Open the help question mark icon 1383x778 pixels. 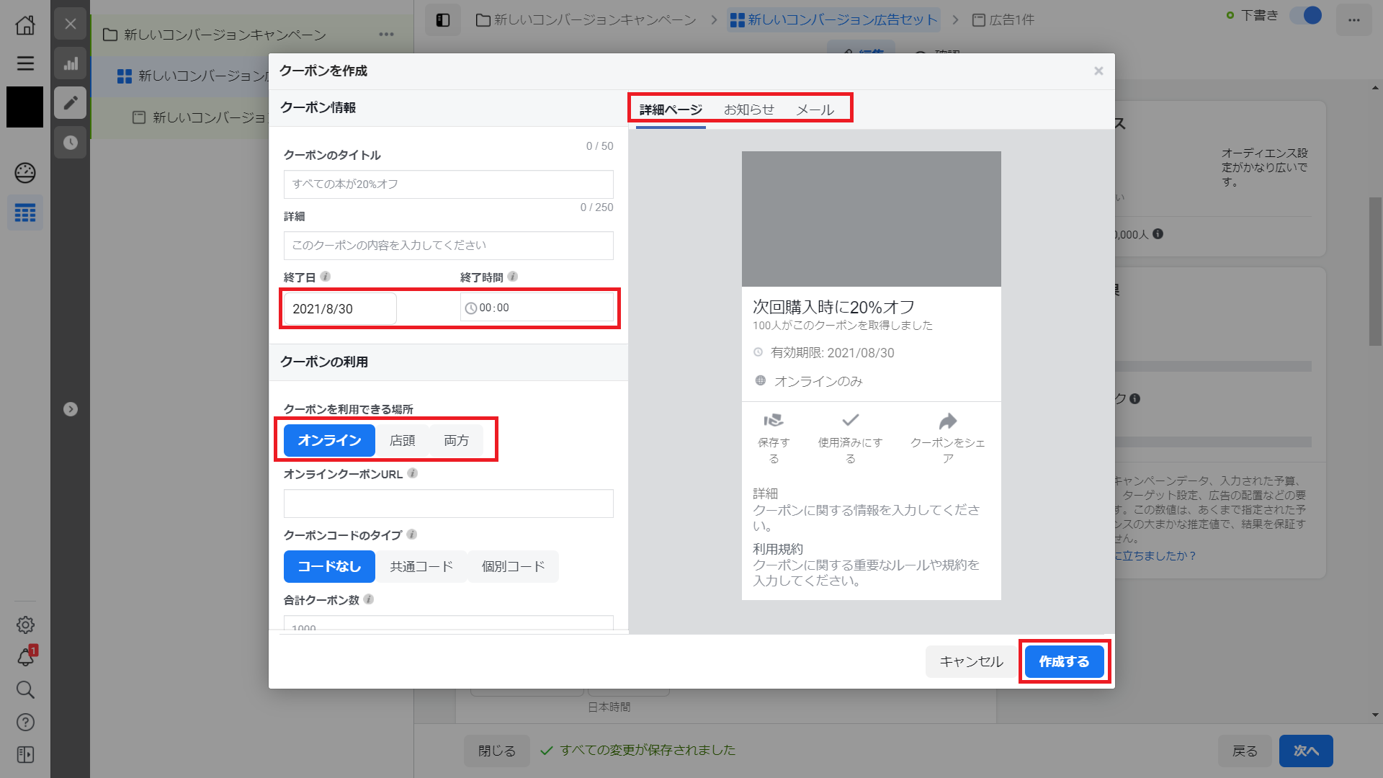tap(25, 722)
